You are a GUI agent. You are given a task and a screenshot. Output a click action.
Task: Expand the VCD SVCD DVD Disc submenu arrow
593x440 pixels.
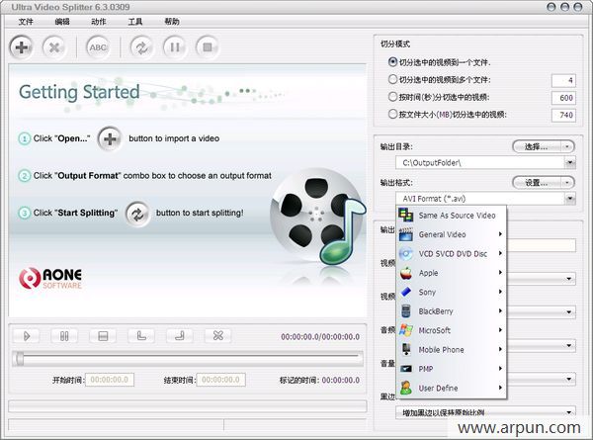coord(500,253)
